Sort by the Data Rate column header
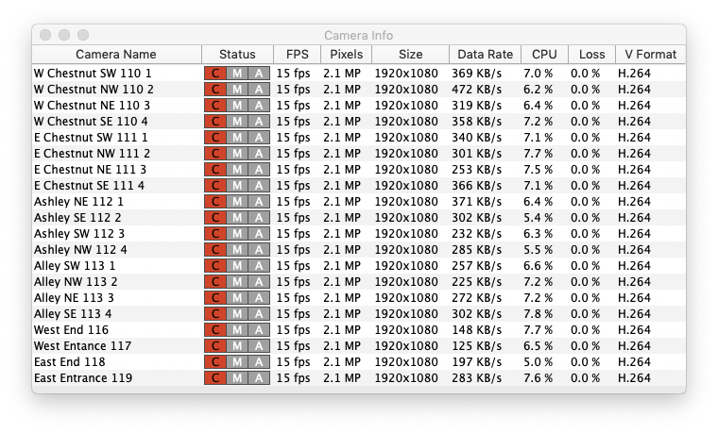Viewport: 718px width, 433px height. 484,55
